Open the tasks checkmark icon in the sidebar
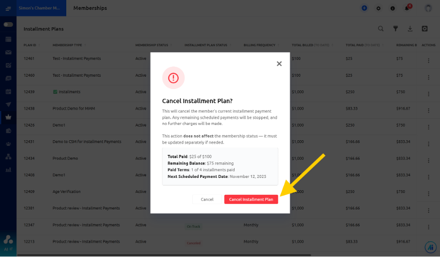 (x=8, y=65)
